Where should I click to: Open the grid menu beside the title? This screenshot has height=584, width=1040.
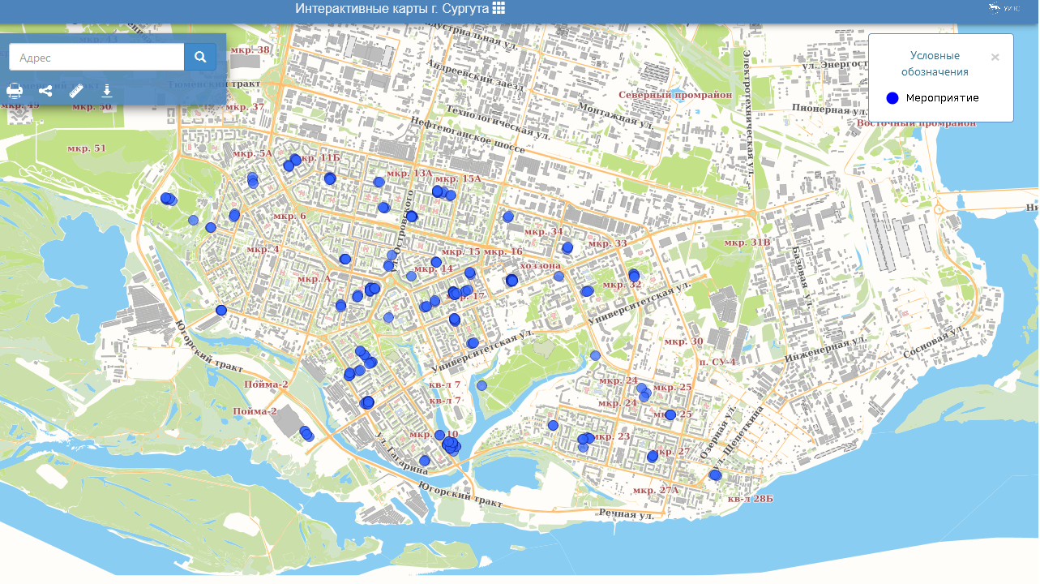coord(499,8)
